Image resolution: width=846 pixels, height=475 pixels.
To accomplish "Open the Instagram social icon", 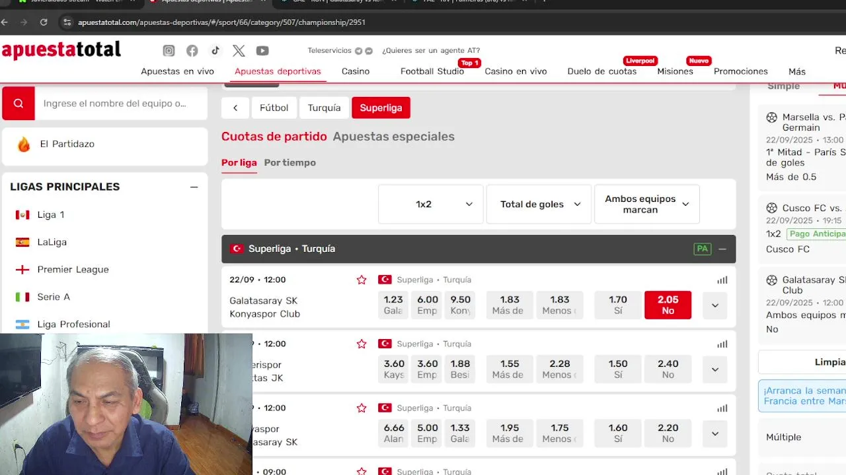I will coord(169,51).
